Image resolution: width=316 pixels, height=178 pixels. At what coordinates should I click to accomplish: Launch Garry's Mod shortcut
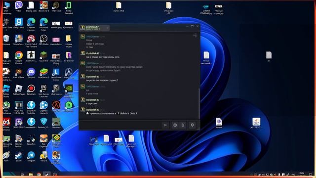[19, 23]
